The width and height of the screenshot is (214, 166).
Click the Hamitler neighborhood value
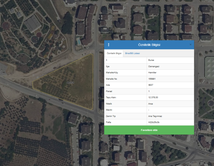pos(153,73)
